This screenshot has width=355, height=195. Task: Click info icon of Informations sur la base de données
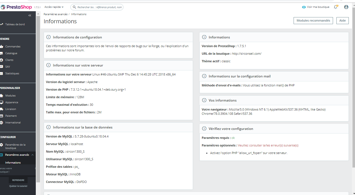coord(48,127)
